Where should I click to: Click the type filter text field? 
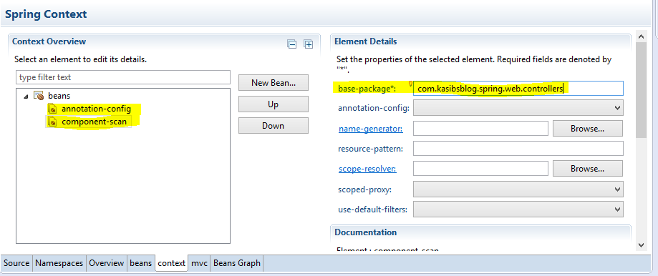point(123,77)
